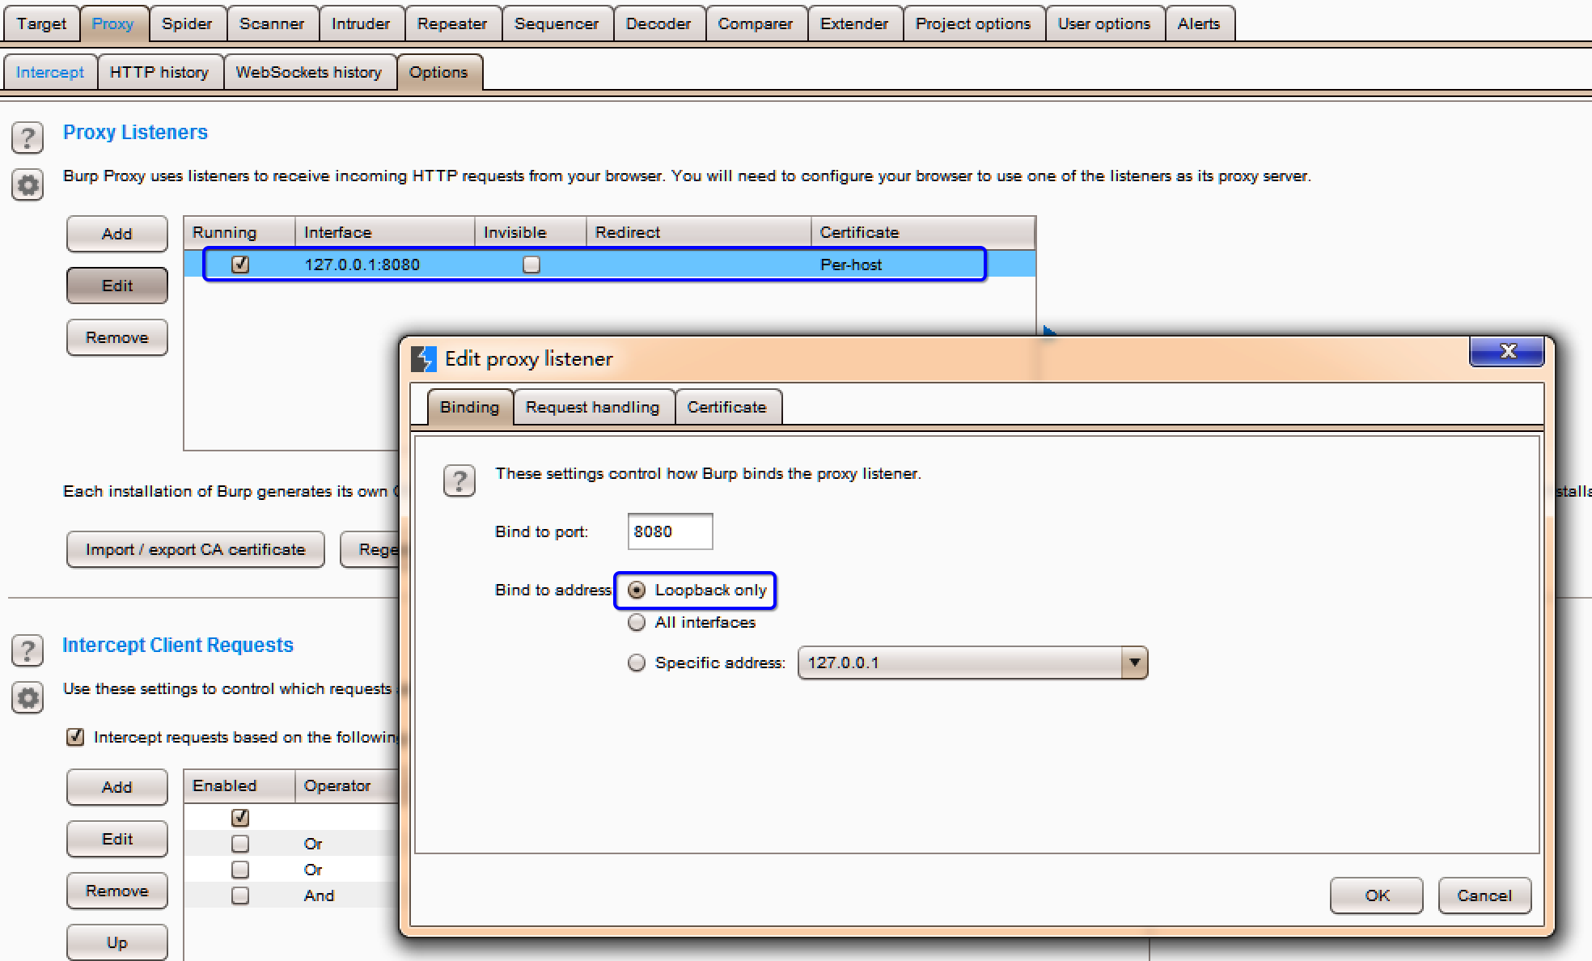Open the Certificate tab in the dialog
1592x961 pixels.
tap(727, 407)
